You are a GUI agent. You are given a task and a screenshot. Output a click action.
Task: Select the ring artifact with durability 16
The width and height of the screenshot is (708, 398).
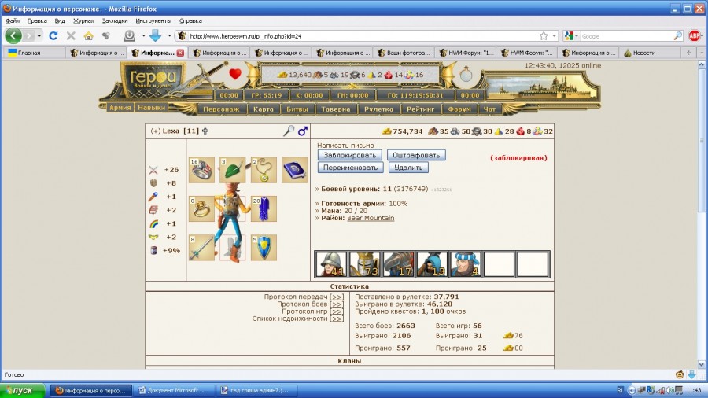[x=201, y=170]
